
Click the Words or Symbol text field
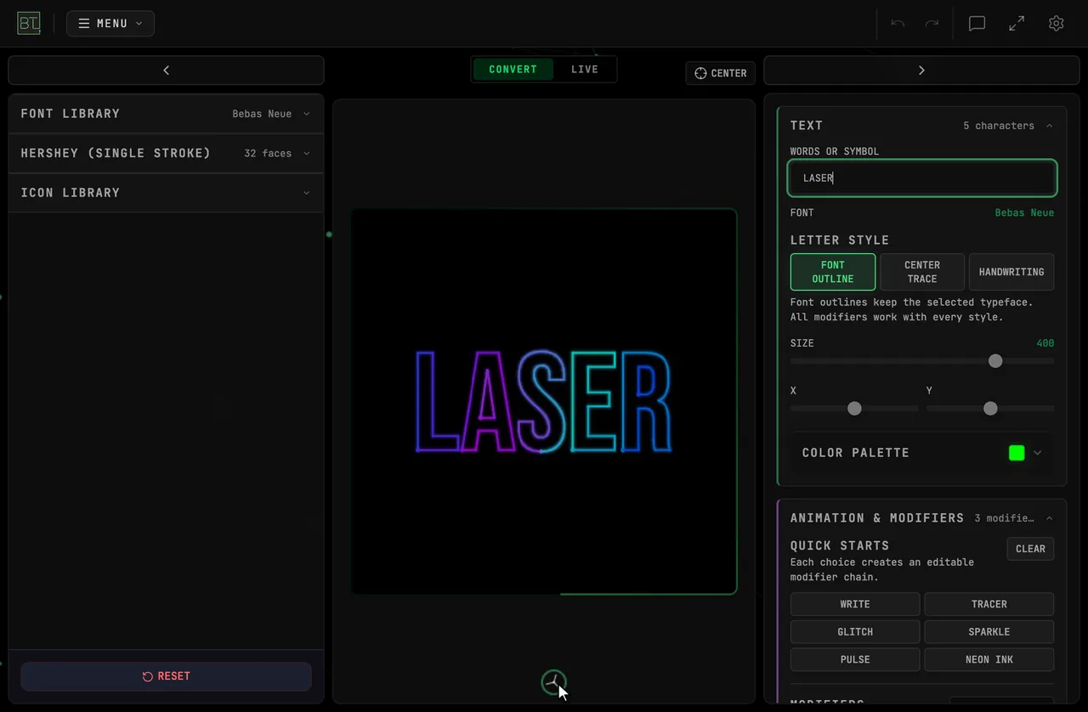pyautogui.click(x=922, y=178)
